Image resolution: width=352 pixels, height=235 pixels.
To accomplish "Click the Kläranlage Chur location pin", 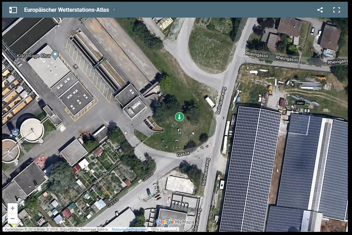I will (55, 55).
